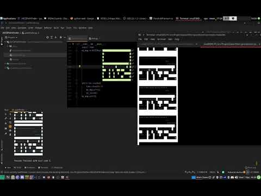Screen dimensions: 261x196
Task: Open the View menu in PyCharm
Action: click(14, 28)
